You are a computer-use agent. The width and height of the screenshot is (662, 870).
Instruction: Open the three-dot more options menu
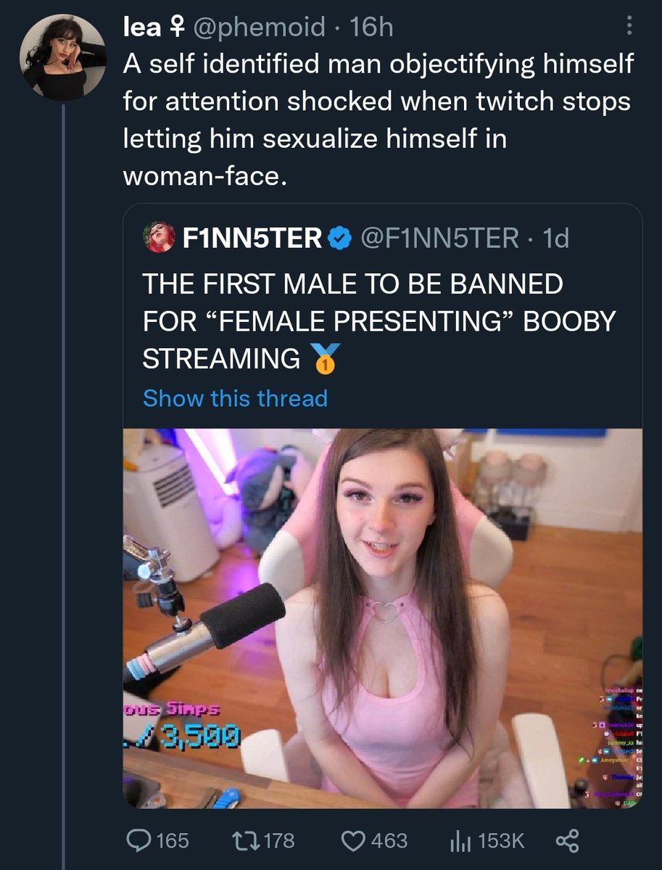(x=629, y=27)
